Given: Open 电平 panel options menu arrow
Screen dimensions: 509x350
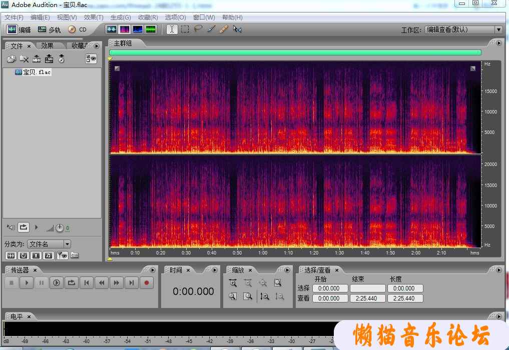Looking at the screenshot, I should [x=498, y=316].
